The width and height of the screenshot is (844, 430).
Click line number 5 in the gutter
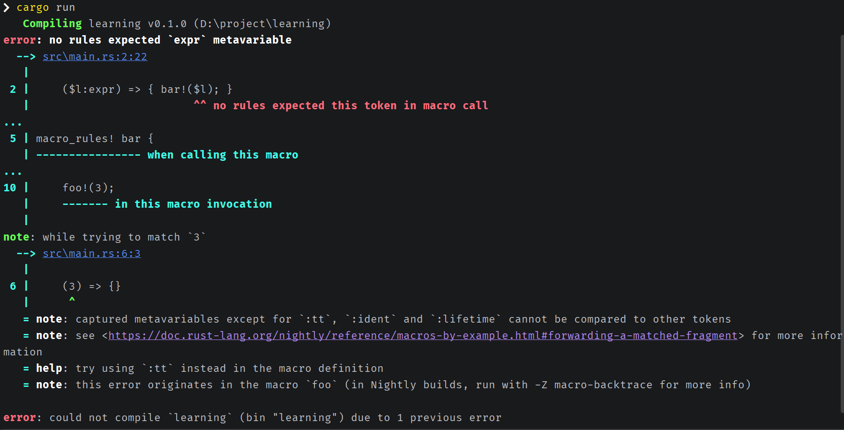click(13, 139)
